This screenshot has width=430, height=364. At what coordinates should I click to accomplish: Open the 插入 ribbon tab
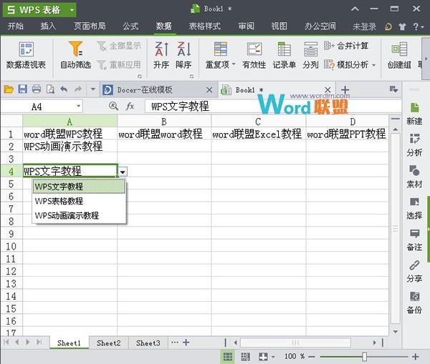48,26
